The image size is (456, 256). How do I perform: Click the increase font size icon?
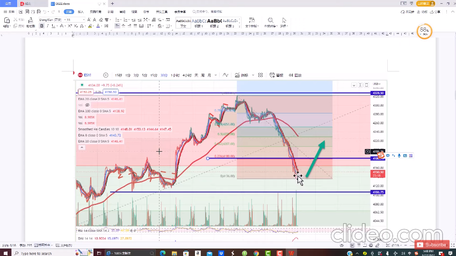point(89,20)
